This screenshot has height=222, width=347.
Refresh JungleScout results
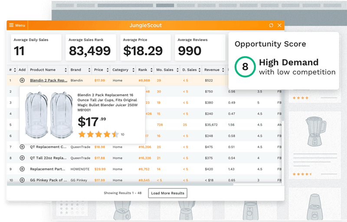tap(271, 25)
